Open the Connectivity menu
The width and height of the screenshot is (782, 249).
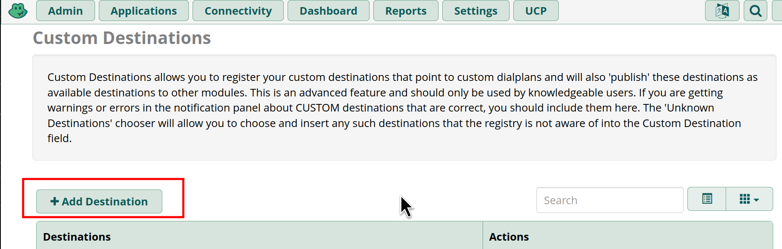click(238, 10)
